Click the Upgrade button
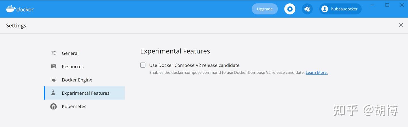 (265, 9)
